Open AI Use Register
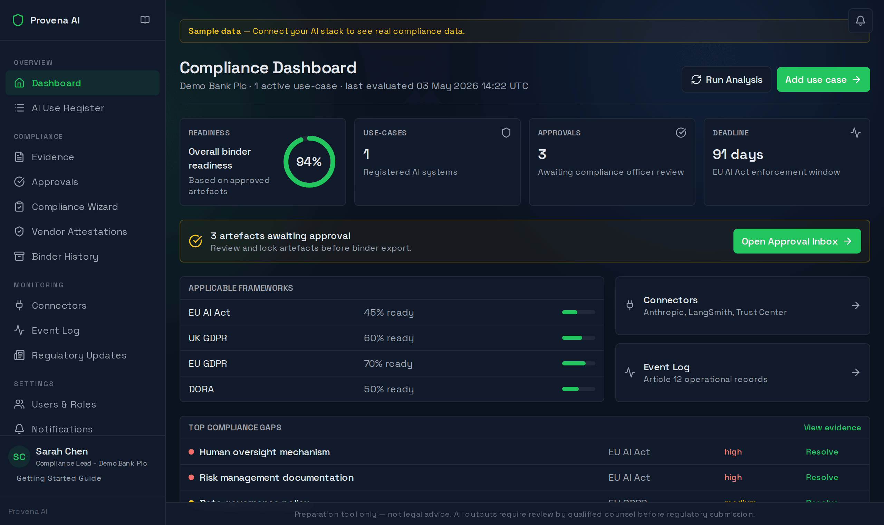 (x=83, y=107)
